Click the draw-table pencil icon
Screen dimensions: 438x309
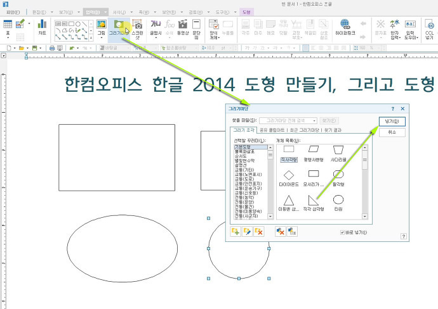[x=20, y=24]
